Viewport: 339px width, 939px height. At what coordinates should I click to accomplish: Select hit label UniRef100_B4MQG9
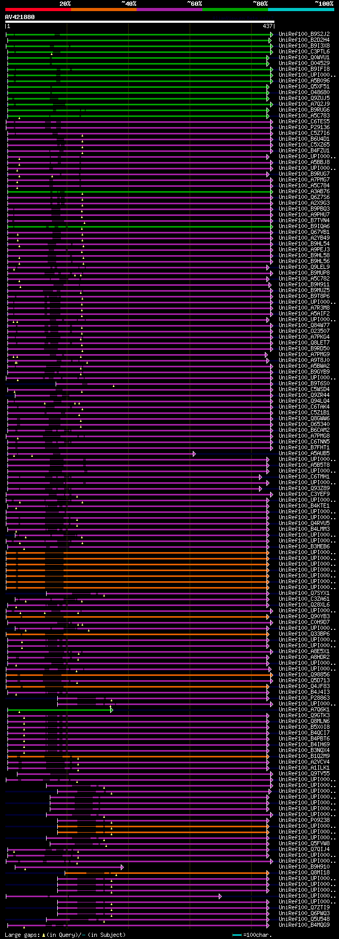click(304, 925)
